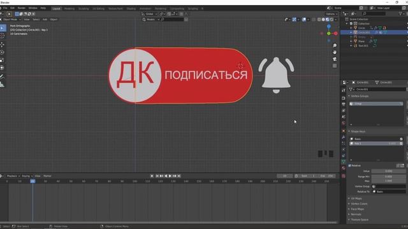Jump to the timeline end frame
The width and height of the screenshot is (408, 229).
pyautogui.click(x=179, y=176)
